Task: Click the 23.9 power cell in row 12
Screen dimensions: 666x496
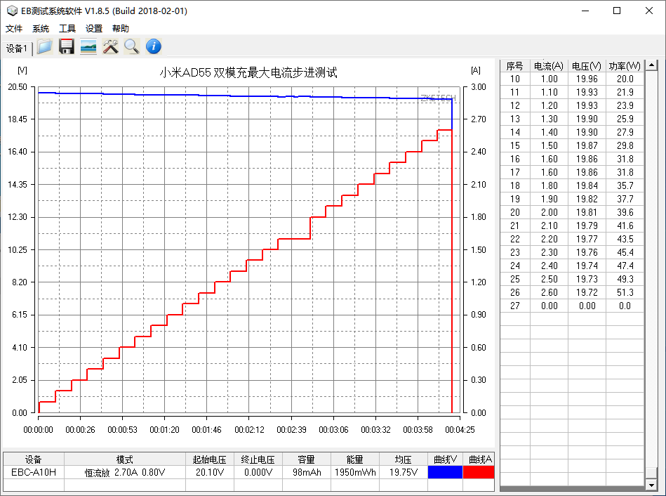Action: (625, 105)
